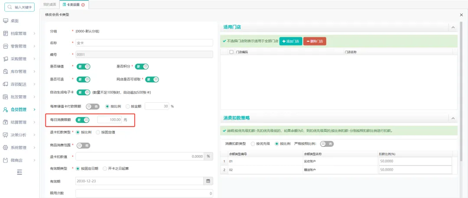Click the 添加门店 button

click(x=291, y=41)
